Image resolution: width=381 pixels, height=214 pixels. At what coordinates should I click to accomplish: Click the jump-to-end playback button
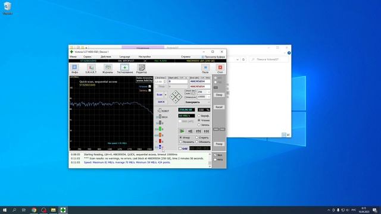tap(207, 131)
